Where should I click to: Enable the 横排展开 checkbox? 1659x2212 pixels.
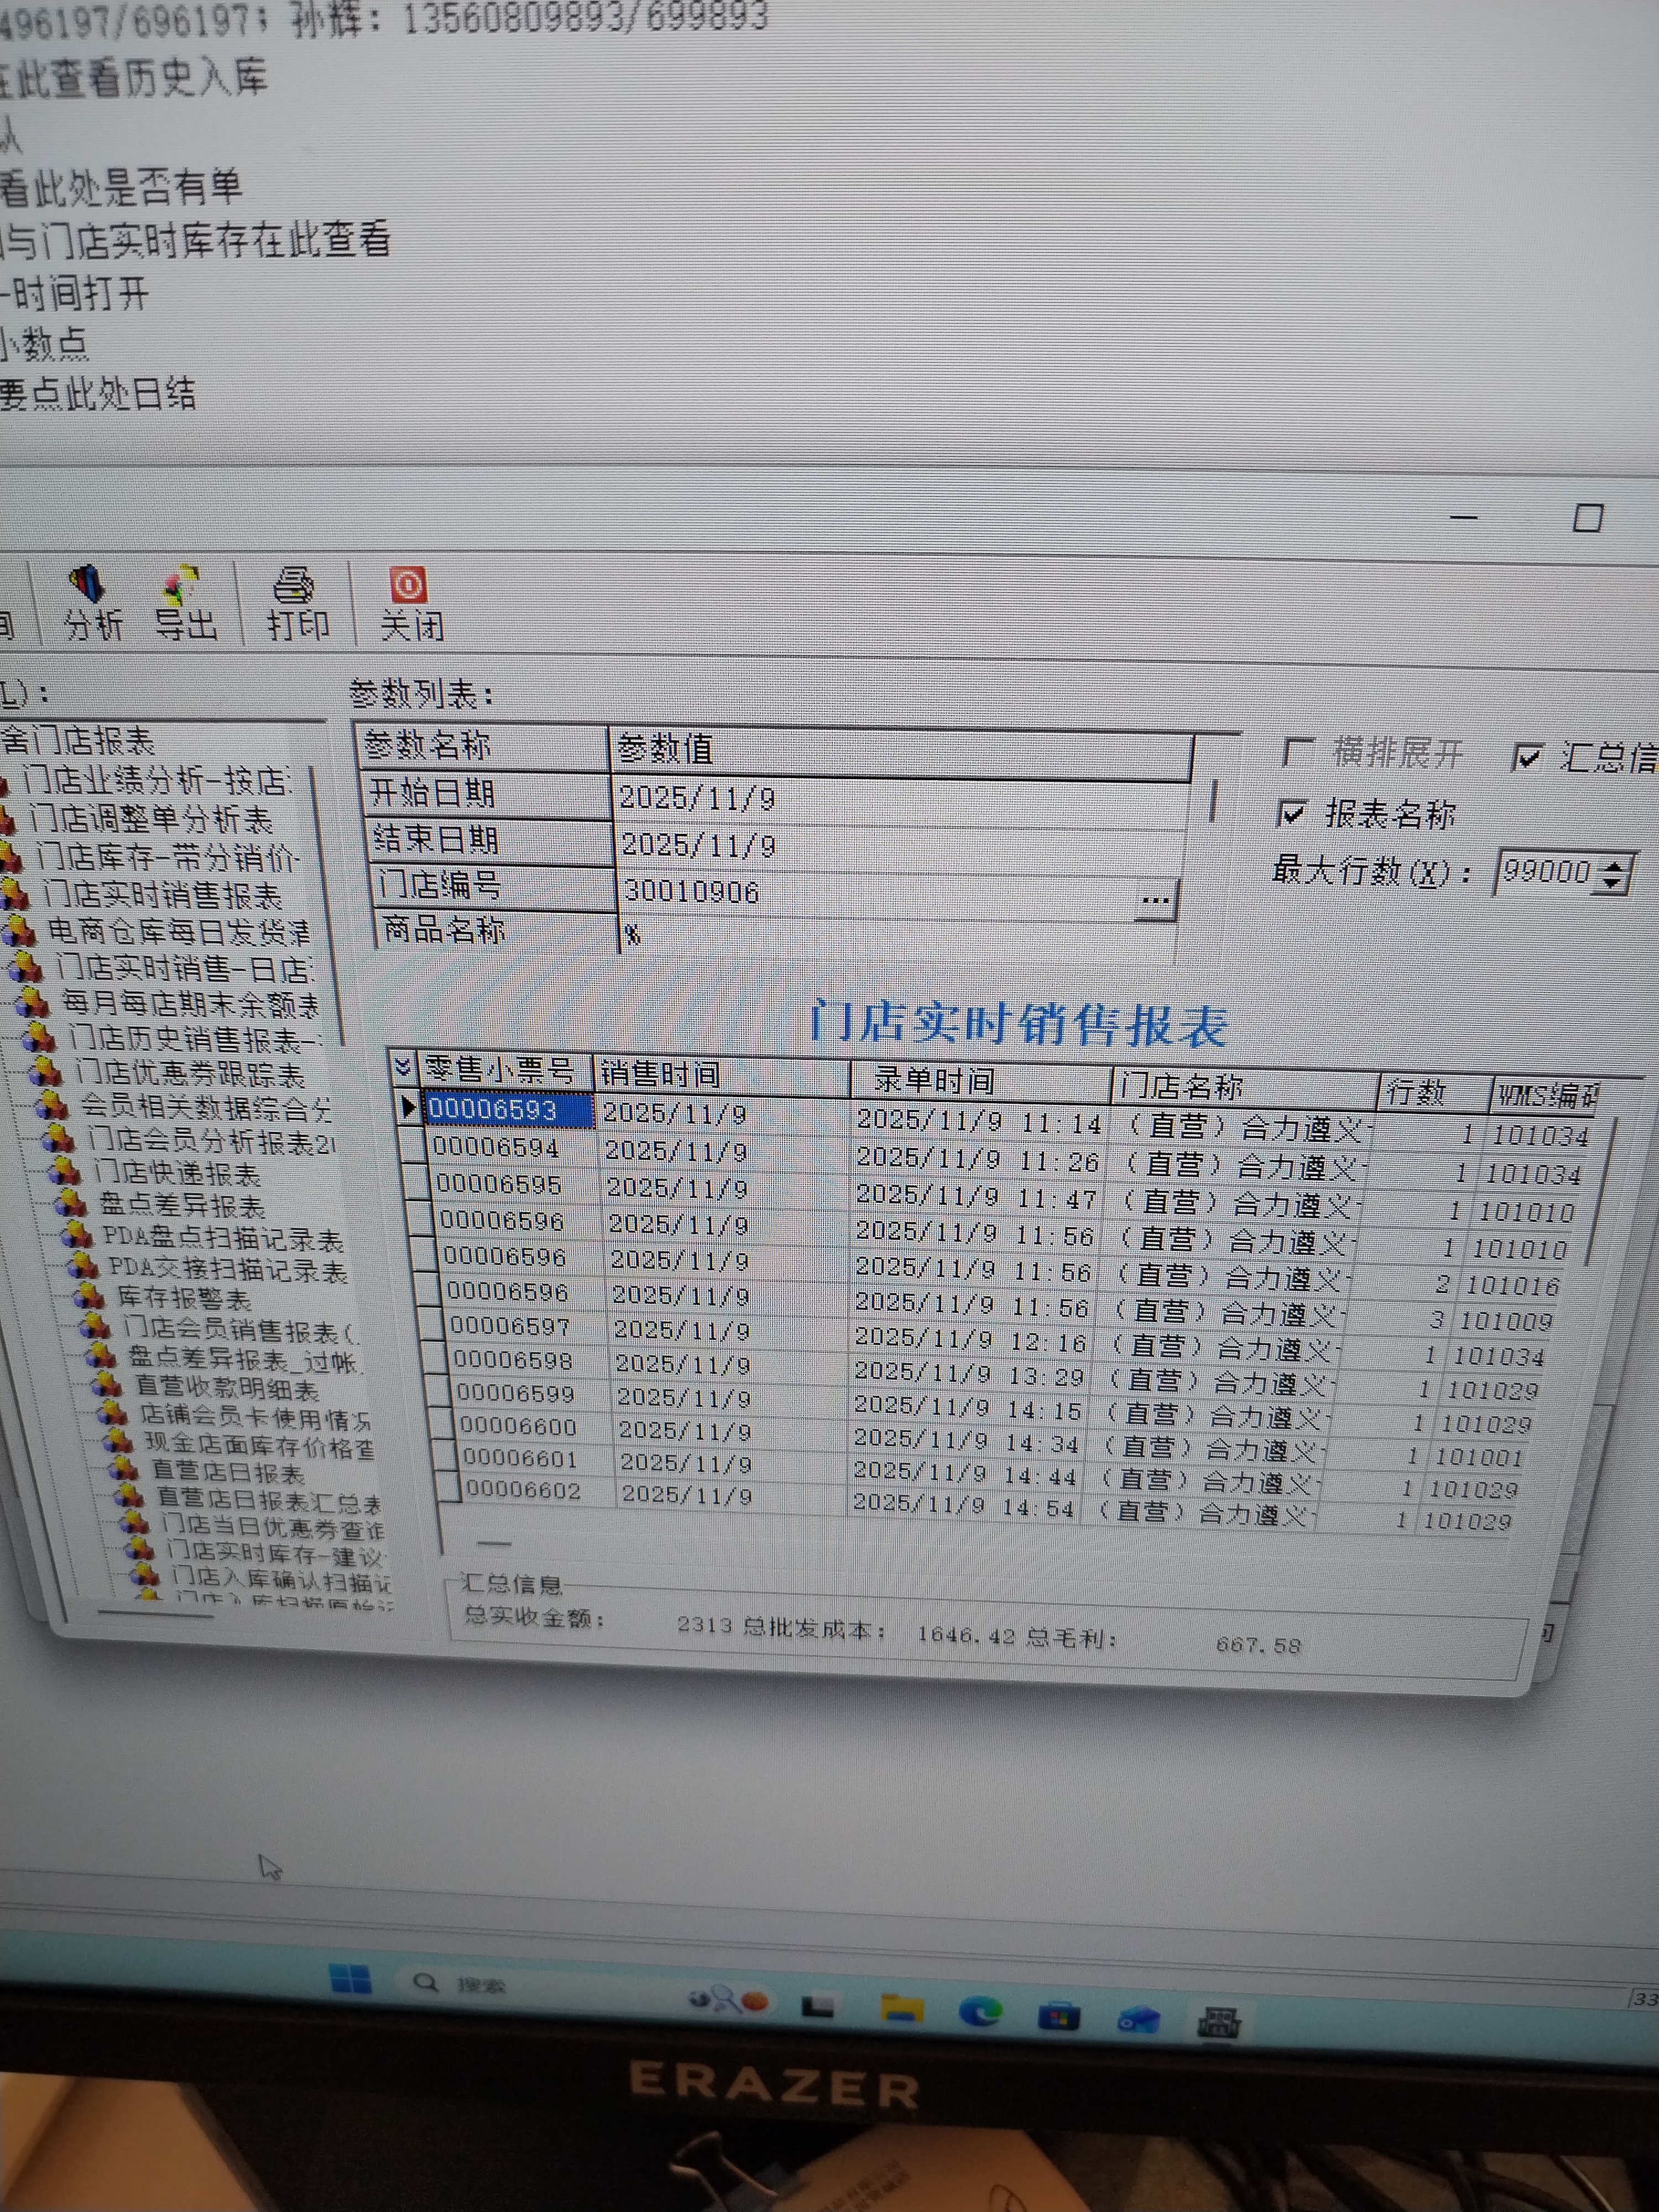click(x=1298, y=752)
